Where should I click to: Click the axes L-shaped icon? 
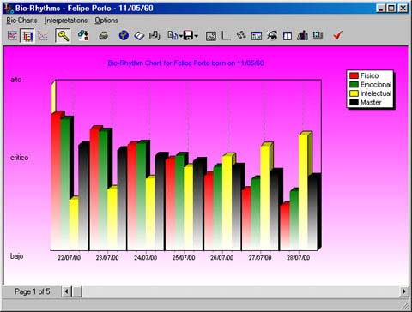(x=226, y=36)
